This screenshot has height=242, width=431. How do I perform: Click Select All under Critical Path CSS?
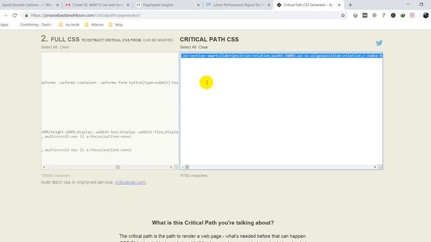[188, 47]
